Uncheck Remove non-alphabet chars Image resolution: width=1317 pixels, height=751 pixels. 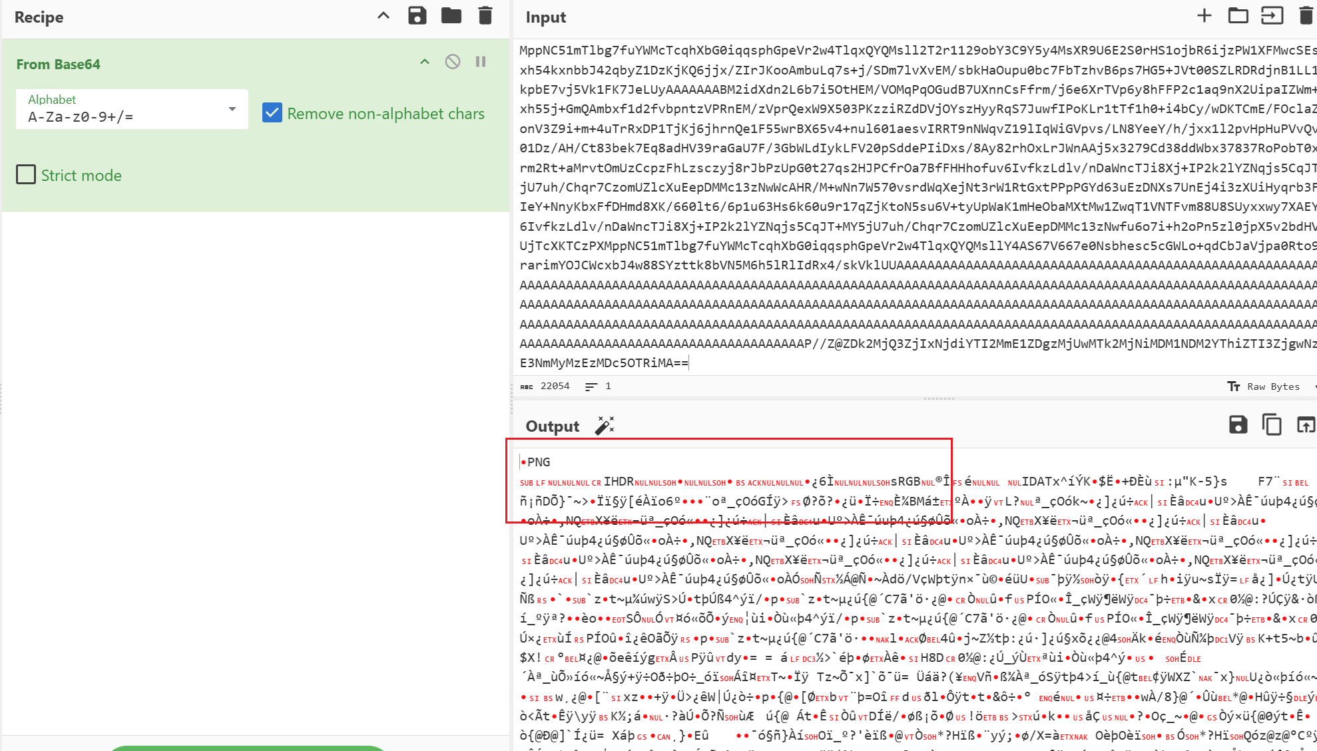click(272, 113)
